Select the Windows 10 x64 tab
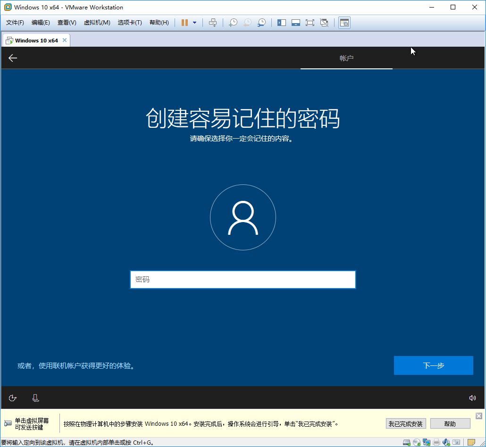This screenshot has width=486, height=447. click(x=33, y=40)
